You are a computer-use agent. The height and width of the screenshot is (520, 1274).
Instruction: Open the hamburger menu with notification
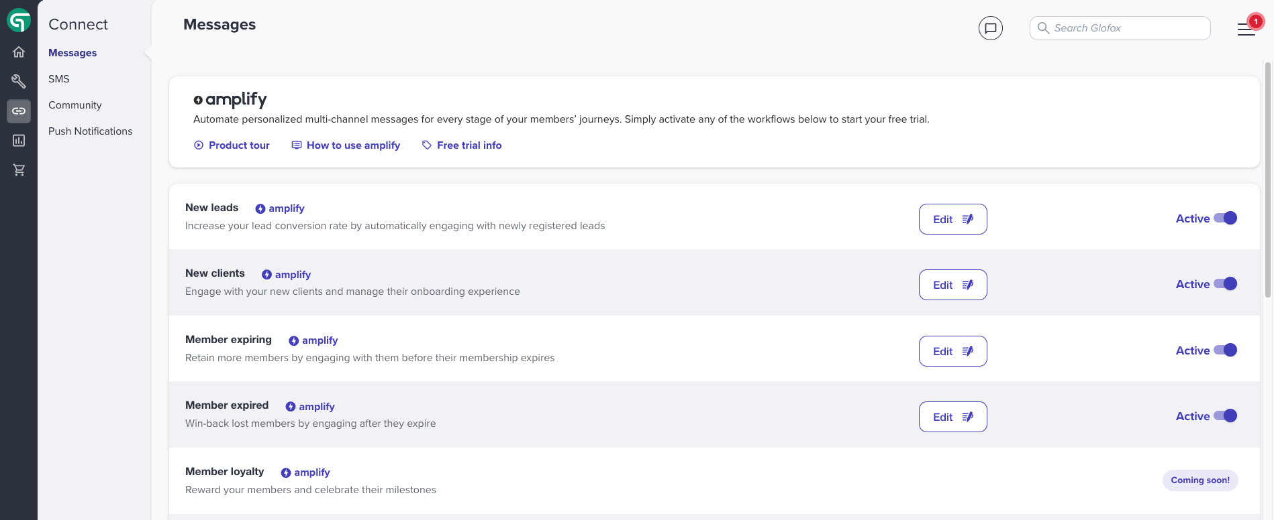[1246, 29]
